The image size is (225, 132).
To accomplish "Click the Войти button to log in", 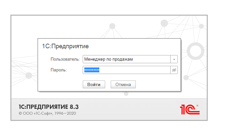I will [x=94, y=84].
